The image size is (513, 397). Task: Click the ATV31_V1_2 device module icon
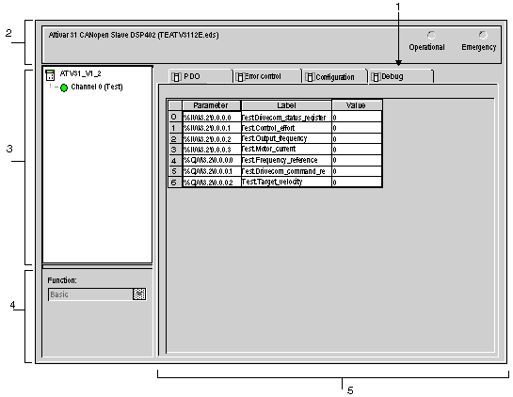[50, 75]
